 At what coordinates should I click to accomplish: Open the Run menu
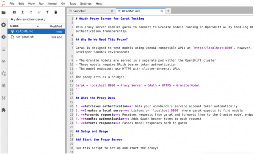pos(41,3)
